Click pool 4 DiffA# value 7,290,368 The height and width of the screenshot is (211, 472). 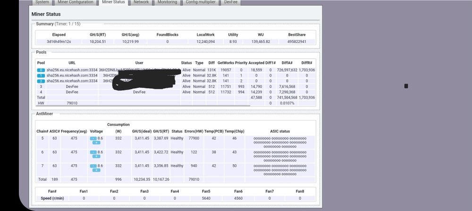(287, 92)
